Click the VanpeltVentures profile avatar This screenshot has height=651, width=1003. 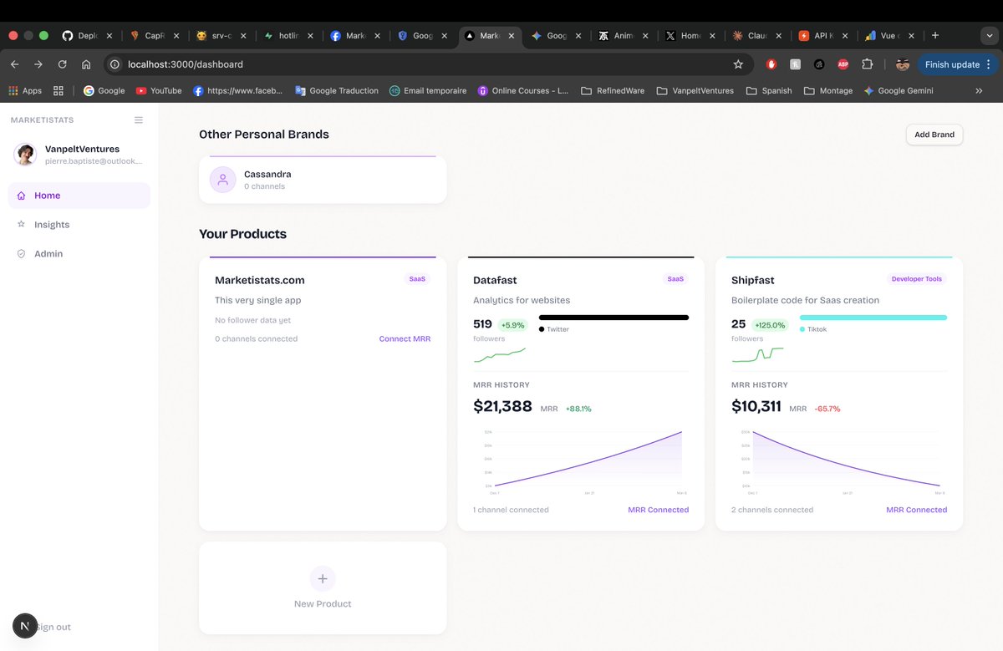coord(26,154)
